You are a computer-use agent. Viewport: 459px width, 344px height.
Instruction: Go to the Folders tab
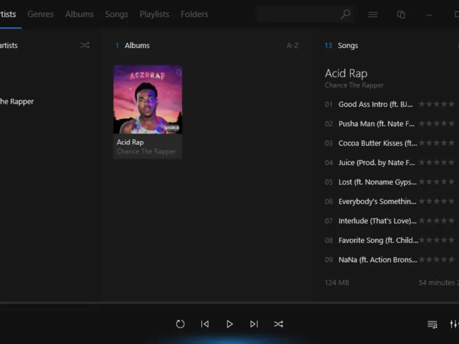click(195, 14)
